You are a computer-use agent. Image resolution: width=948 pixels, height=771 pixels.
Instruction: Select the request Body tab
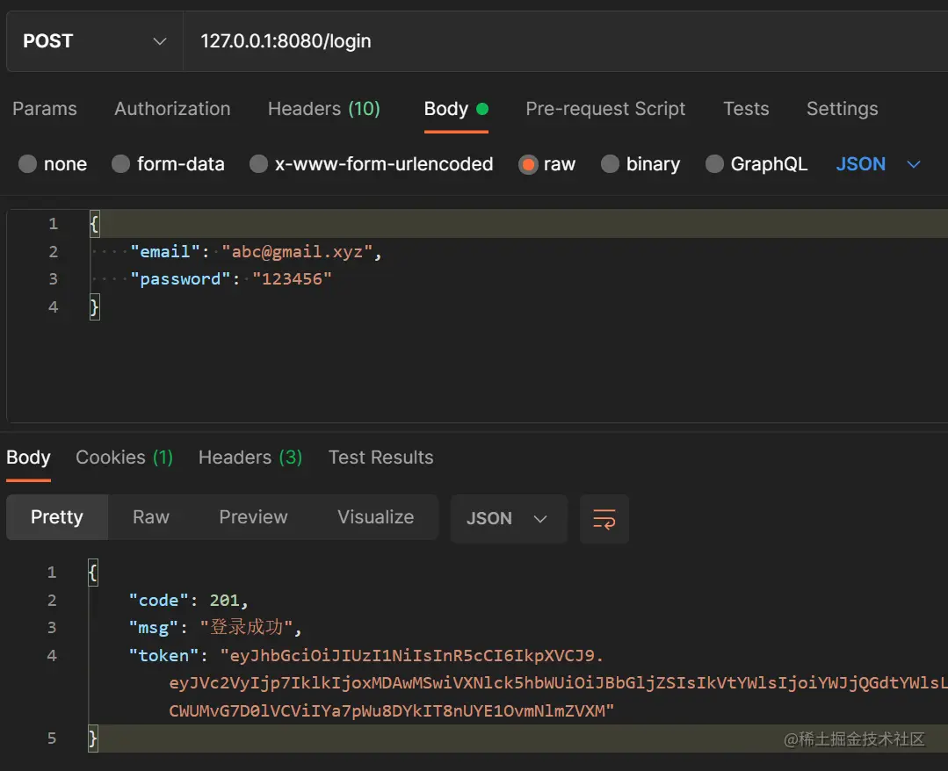coord(456,109)
